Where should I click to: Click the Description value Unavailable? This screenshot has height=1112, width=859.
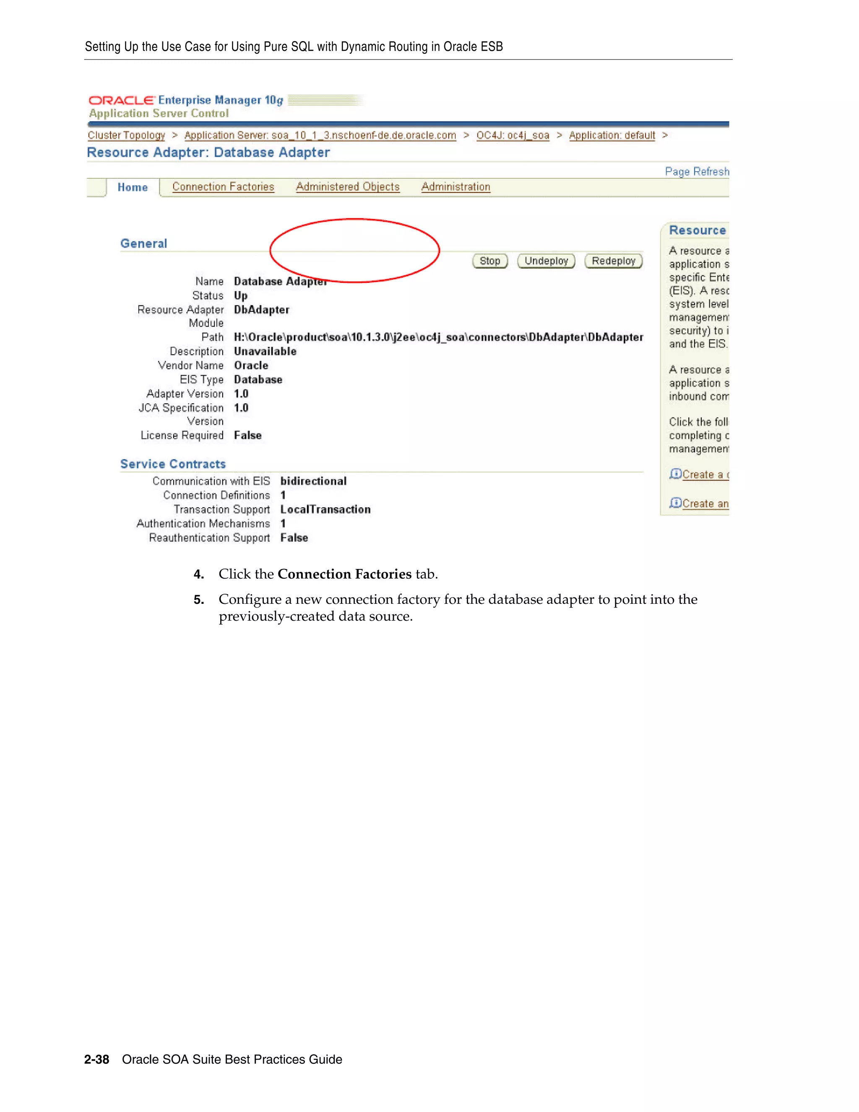pyautogui.click(x=265, y=351)
